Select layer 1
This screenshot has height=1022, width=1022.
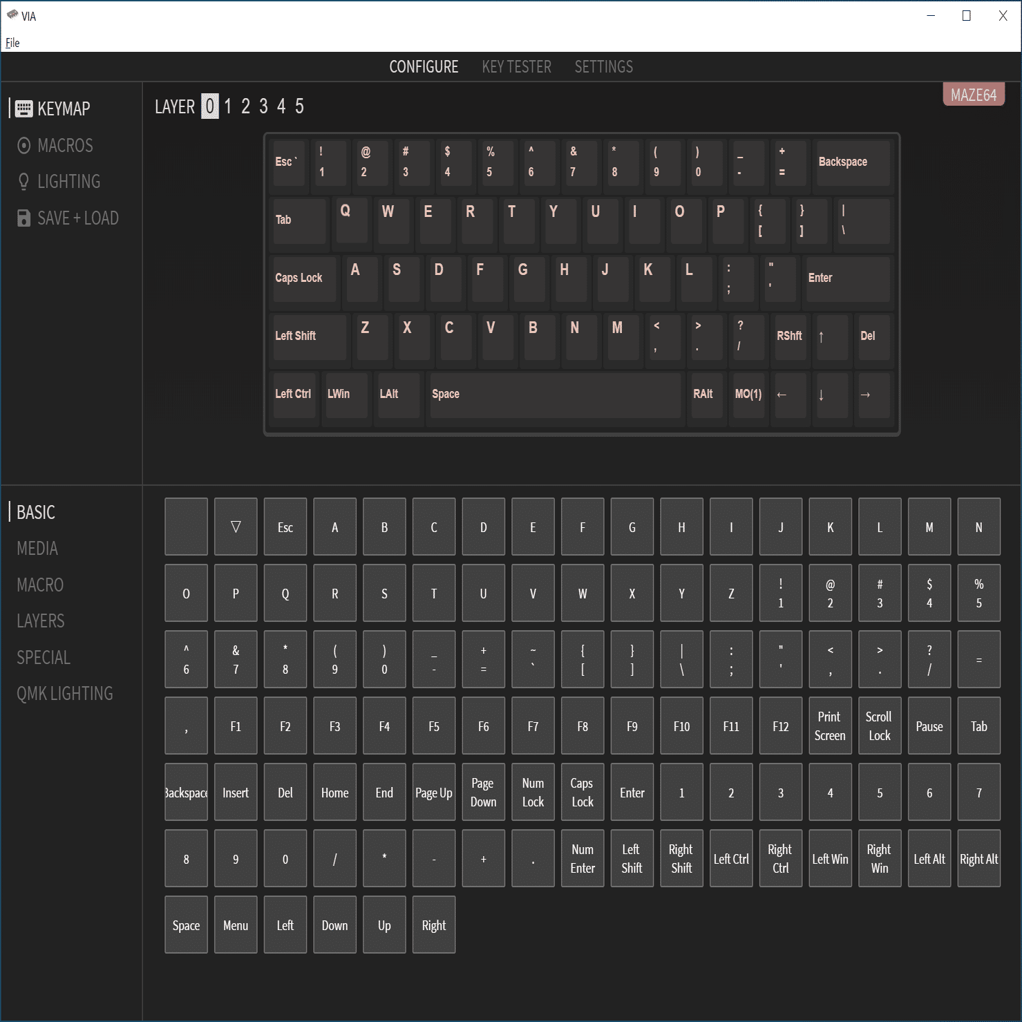tap(228, 106)
